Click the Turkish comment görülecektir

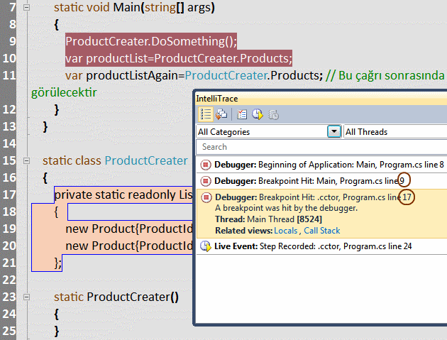[x=64, y=93]
